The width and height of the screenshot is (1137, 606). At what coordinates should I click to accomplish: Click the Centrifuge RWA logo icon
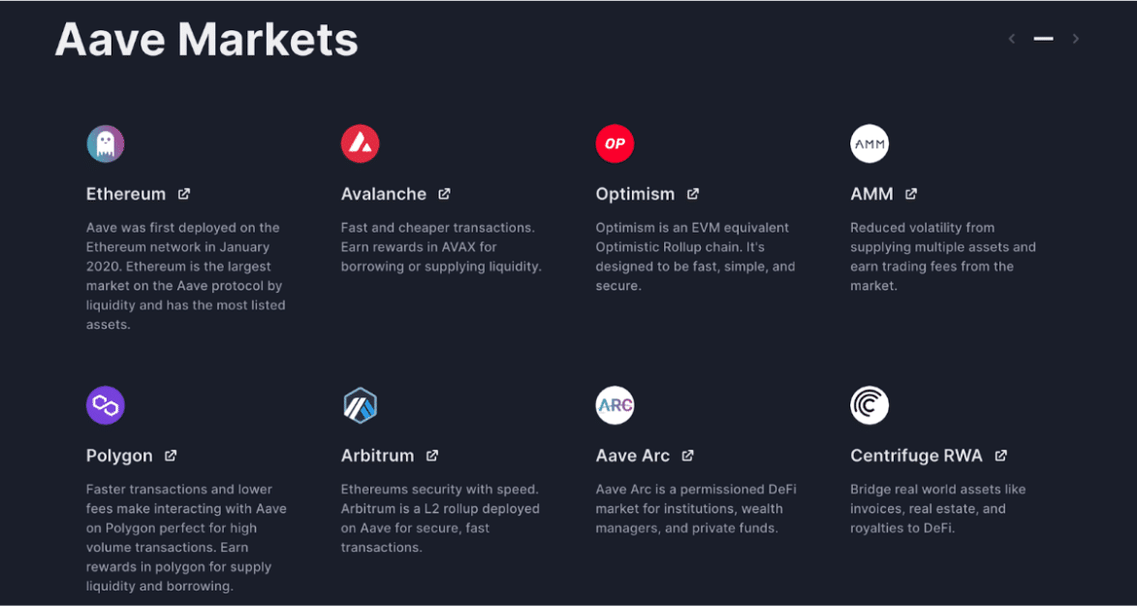click(869, 405)
